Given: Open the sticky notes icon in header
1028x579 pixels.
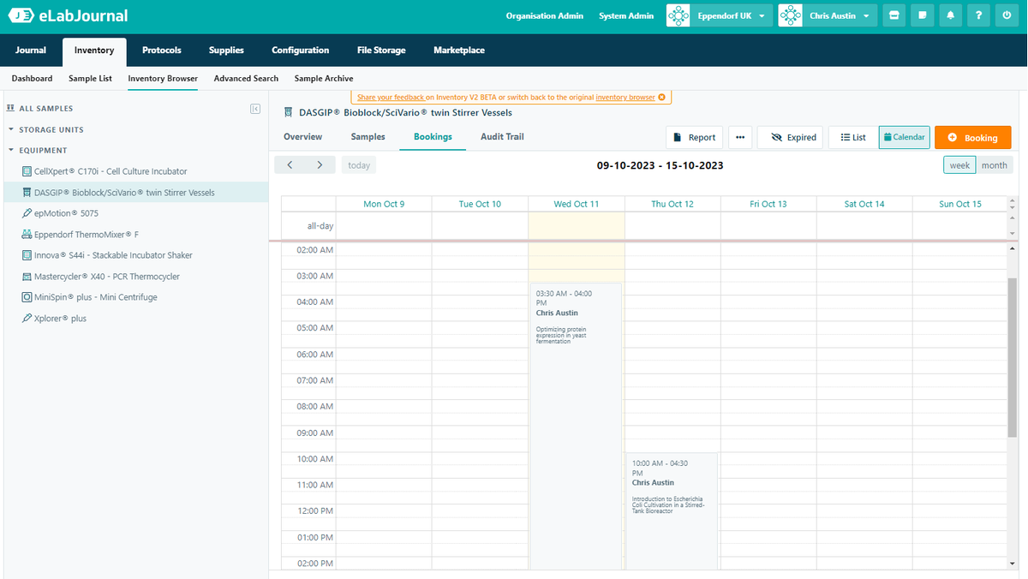Looking at the screenshot, I should coord(922,15).
